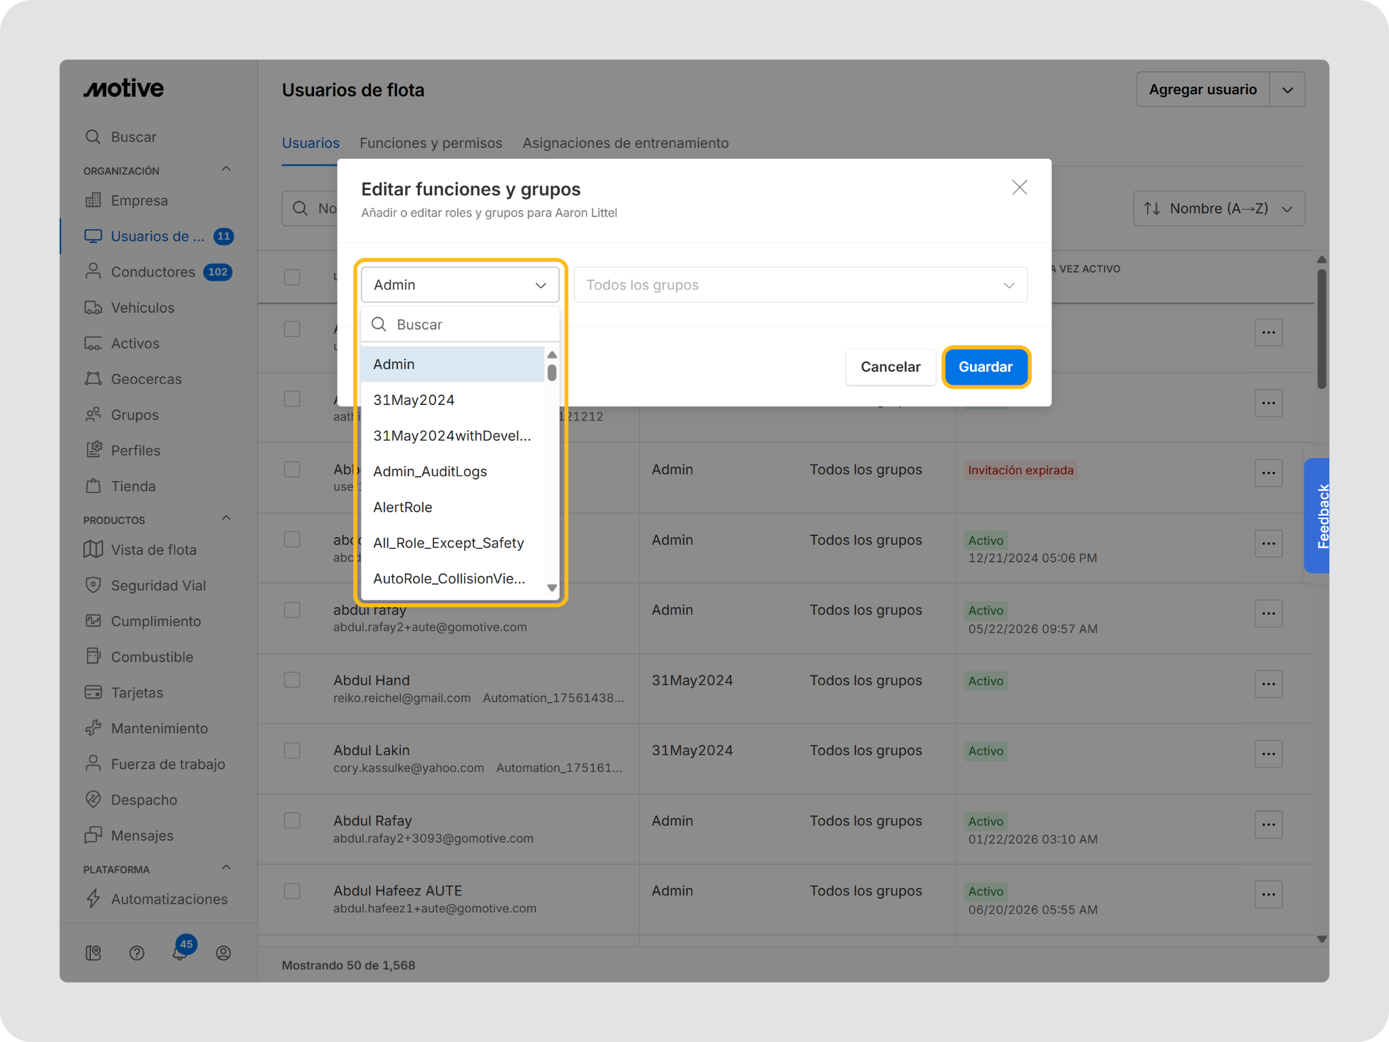Open Combustible fuel pump icon

point(93,657)
